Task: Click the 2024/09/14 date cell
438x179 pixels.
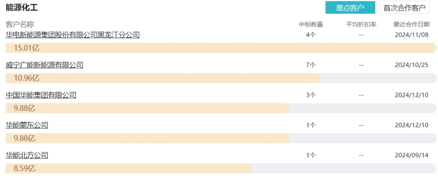Action: click(x=411, y=155)
